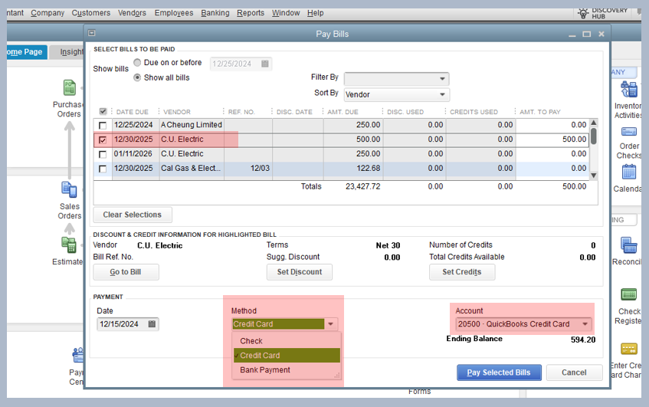Click the bill list scrollbar thumb
The width and height of the screenshot is (649, 407).
click(594, 136)
